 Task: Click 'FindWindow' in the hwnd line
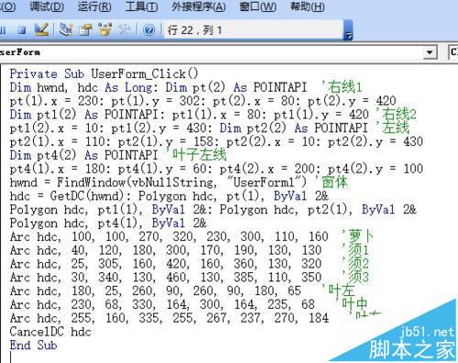91,182
